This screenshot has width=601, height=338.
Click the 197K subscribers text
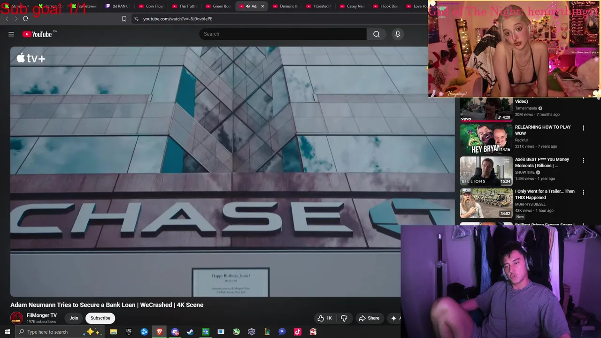41,322
